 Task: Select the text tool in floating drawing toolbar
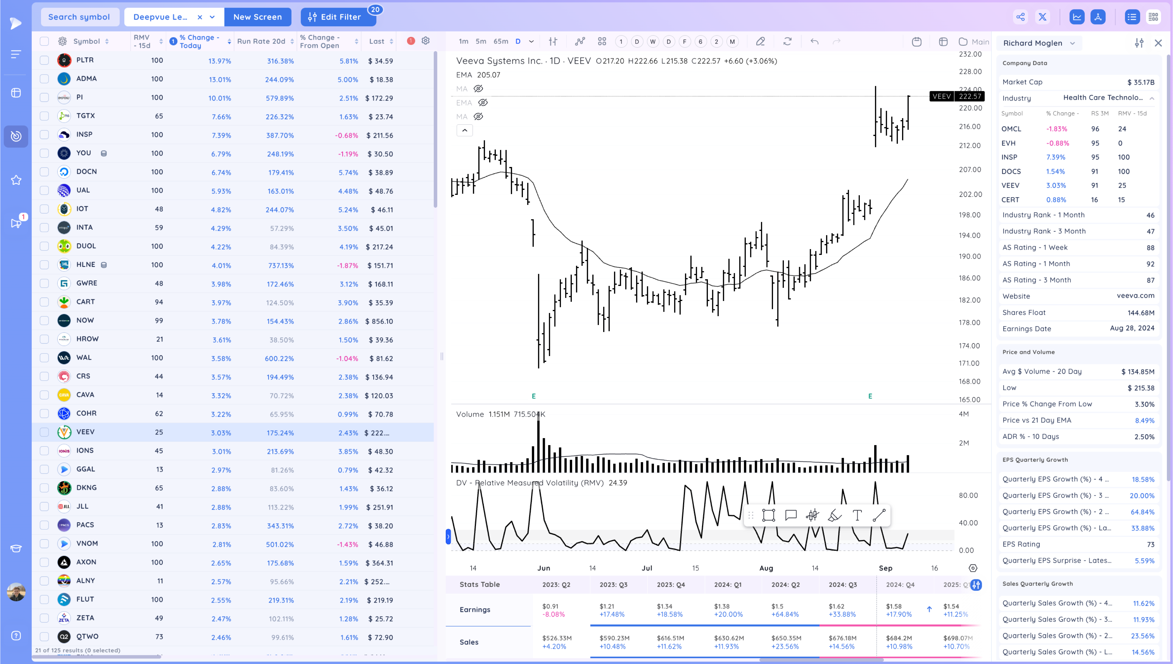857,515
